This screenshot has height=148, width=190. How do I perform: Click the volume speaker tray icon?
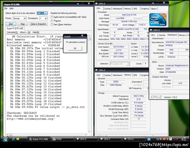(x=161, y=139)
